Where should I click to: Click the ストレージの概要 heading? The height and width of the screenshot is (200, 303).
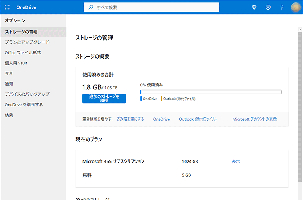(92, 57)
